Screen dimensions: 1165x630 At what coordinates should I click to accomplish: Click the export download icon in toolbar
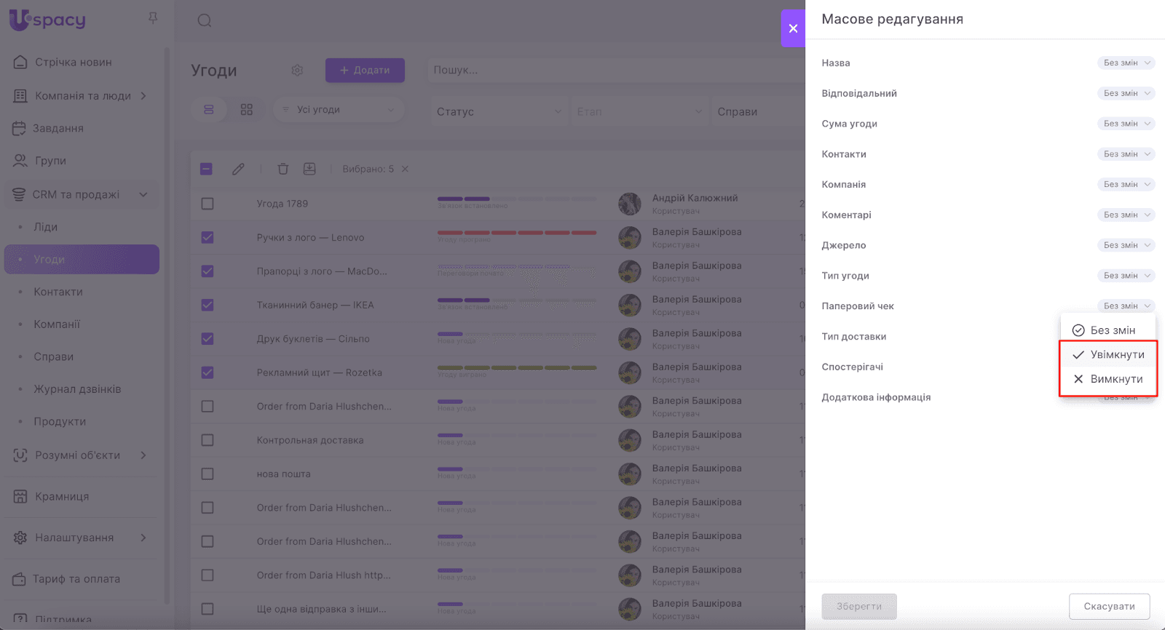point(309,169)
